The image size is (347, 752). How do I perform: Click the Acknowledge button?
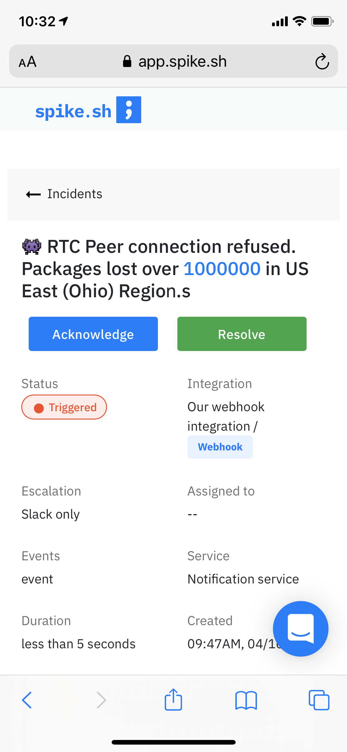click(x=93, y=334)
